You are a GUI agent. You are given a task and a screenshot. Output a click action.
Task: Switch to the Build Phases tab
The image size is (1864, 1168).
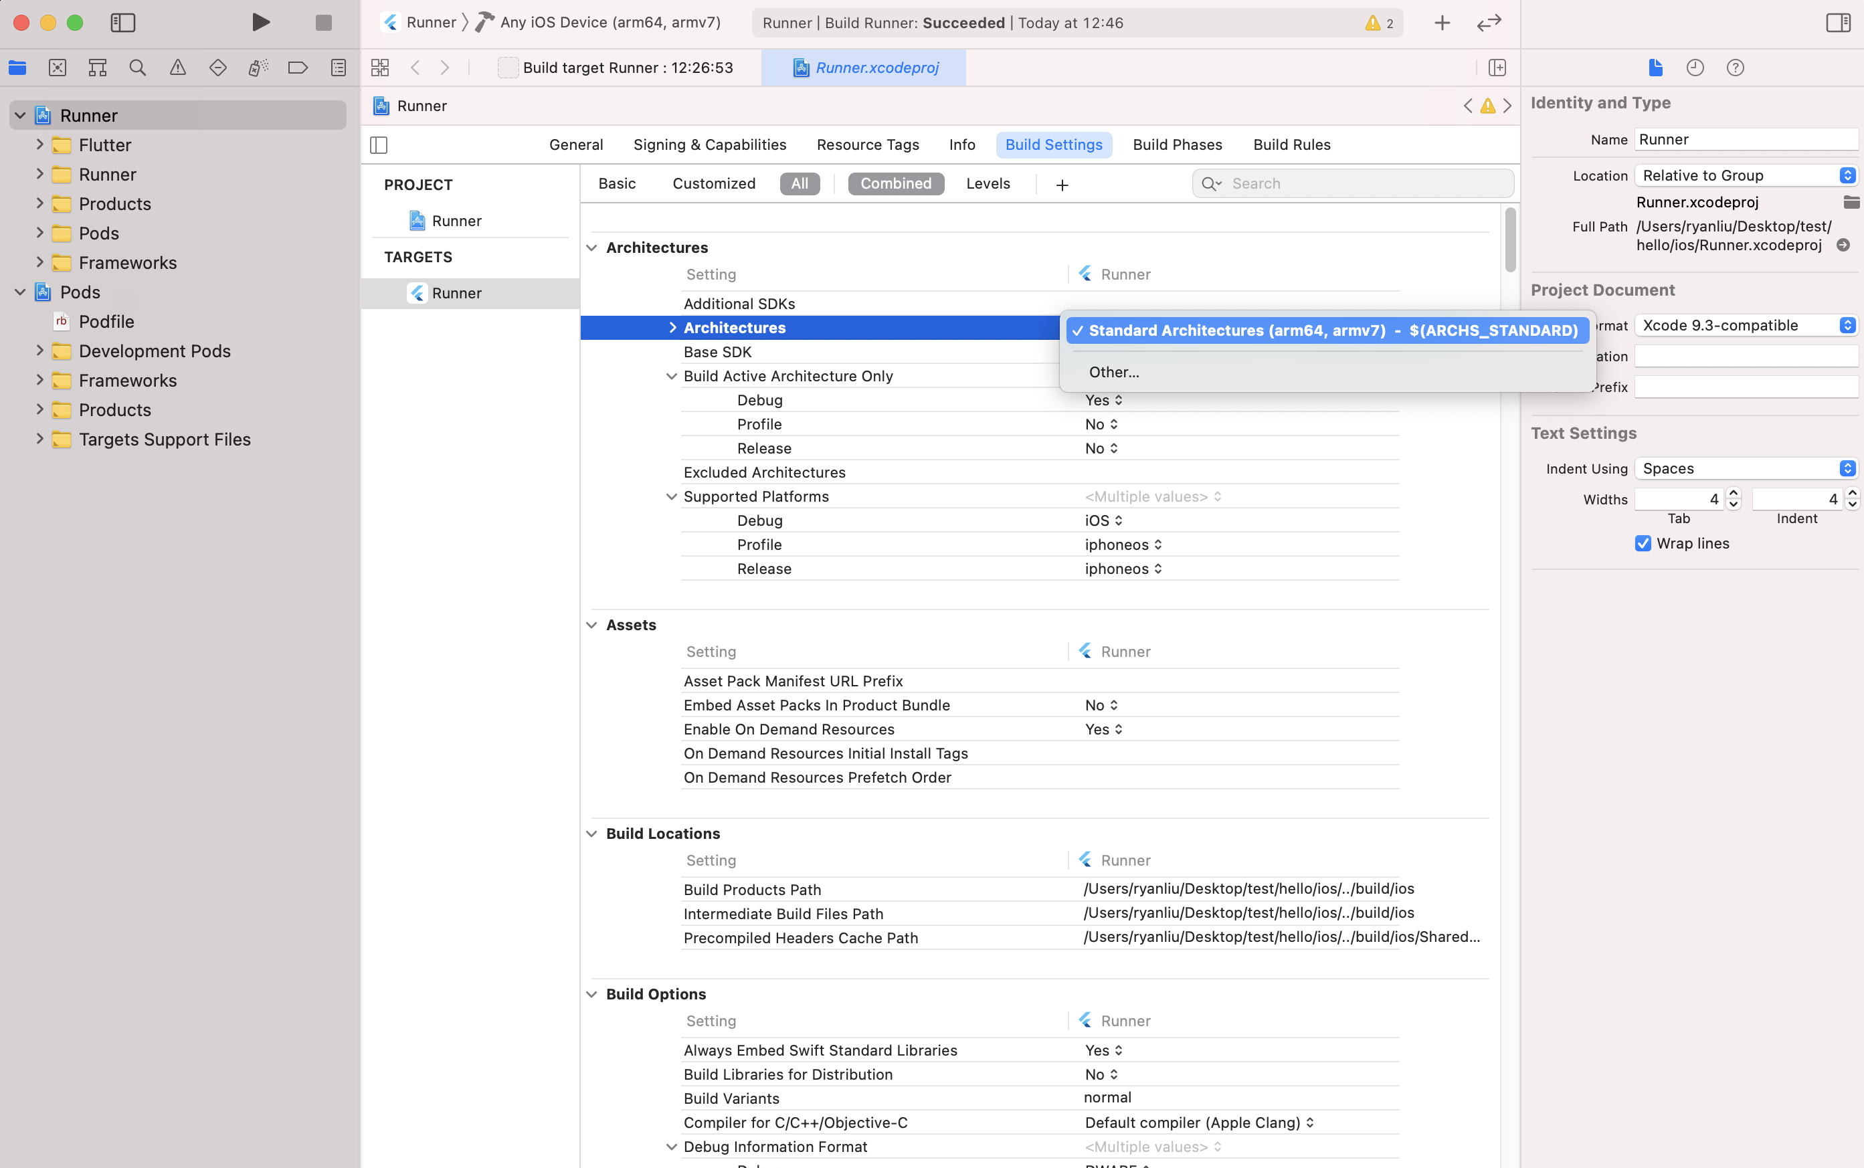[x=1178, y=145]
